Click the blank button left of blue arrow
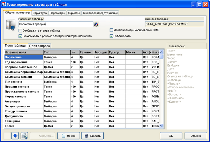The image size is (210, 142). pos(7,136)
